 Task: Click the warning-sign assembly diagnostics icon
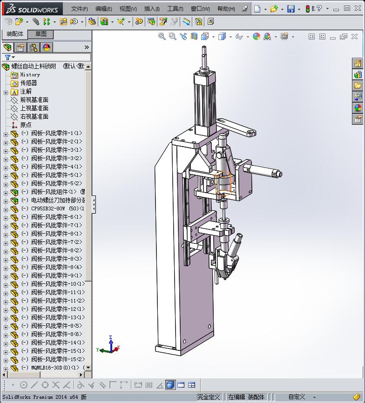click(198, 21)
